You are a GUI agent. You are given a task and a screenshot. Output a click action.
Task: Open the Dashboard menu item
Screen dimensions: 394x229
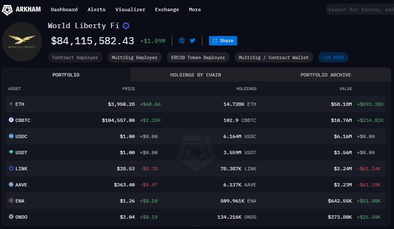(64, 10)
